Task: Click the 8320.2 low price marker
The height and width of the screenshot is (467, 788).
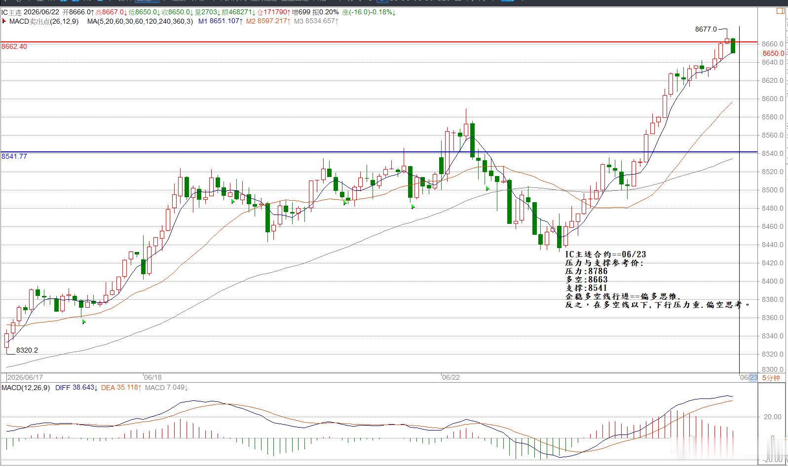Action: tap(27, 351)
